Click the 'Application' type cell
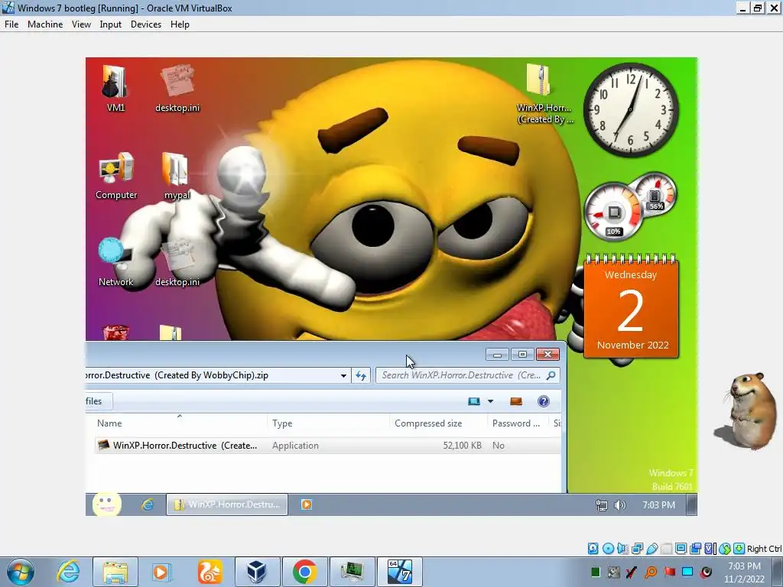783x587 pixels. tap(295, 446)
